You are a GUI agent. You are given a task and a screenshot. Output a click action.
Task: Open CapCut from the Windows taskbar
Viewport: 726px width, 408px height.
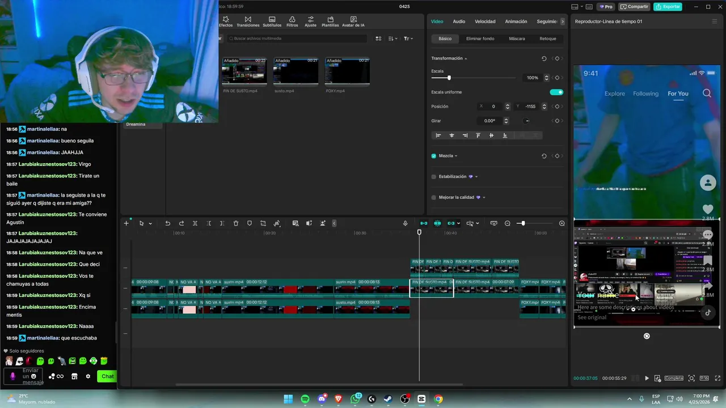(x=421, y=399)
